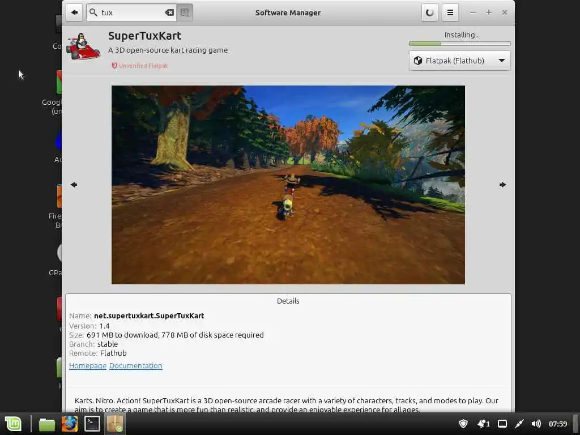
Task: Go back using the back arrow button
Action: (x=74, y=12)
